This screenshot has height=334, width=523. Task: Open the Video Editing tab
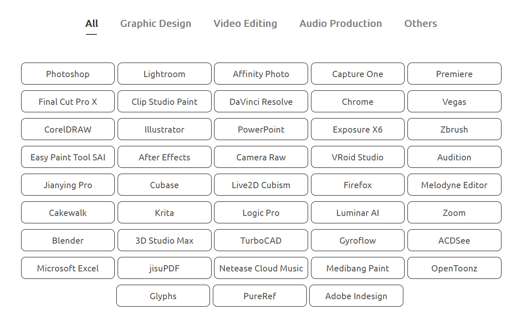[x=245, y=24]
